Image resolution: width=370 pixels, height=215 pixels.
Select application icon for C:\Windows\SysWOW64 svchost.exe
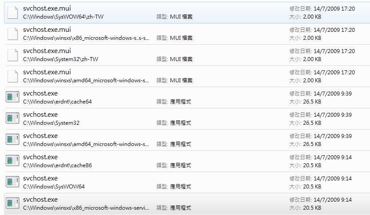click(12, 182)
